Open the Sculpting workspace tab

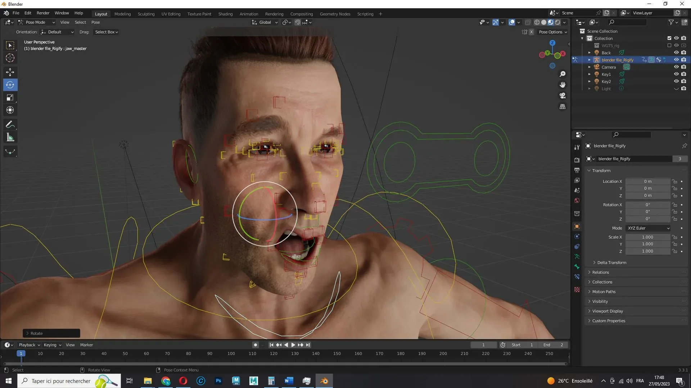coord(146,14)
